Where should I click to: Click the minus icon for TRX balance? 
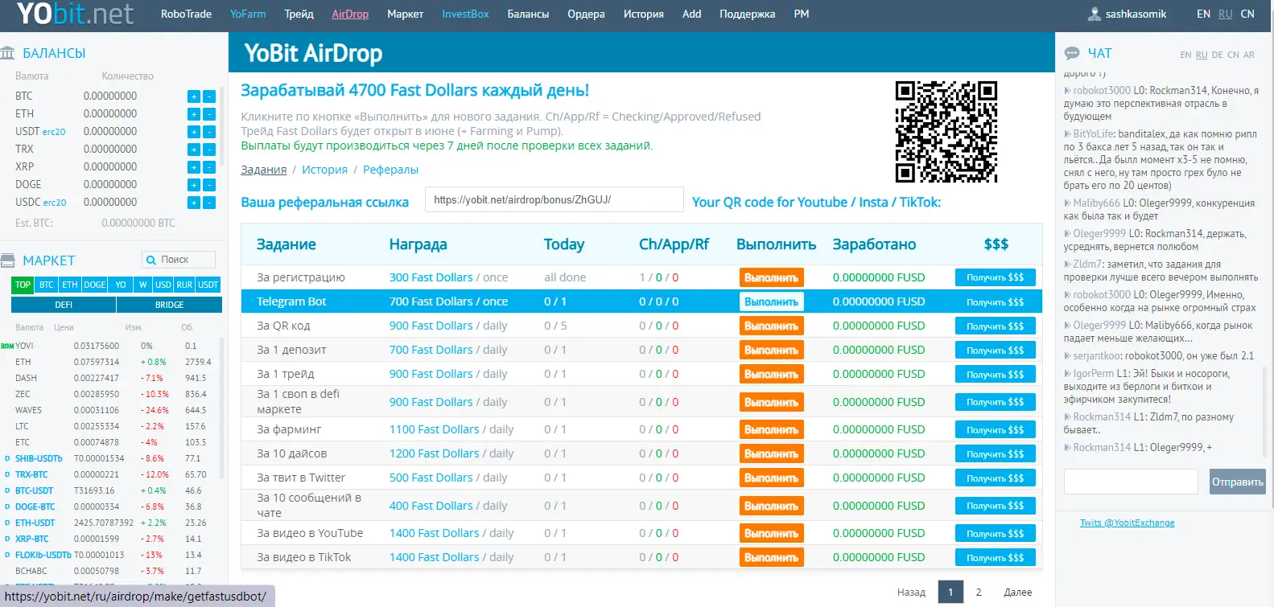coord(209,150)
